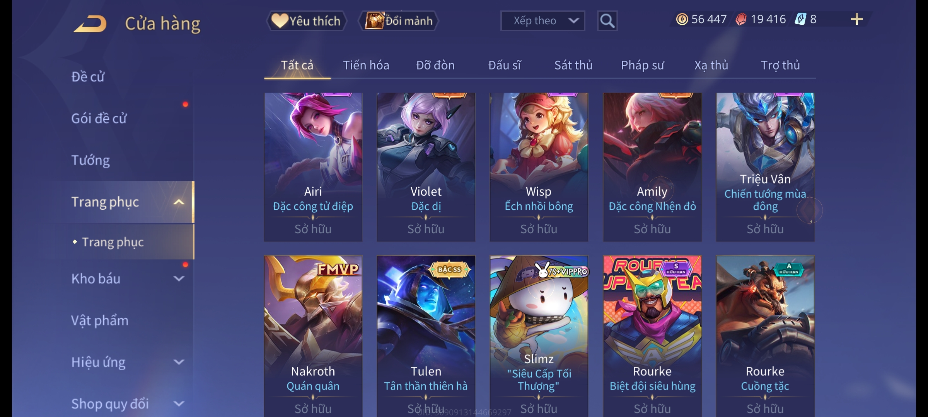Select Tulen Tân thần thiên hà skin card

(x=426, y=336)
